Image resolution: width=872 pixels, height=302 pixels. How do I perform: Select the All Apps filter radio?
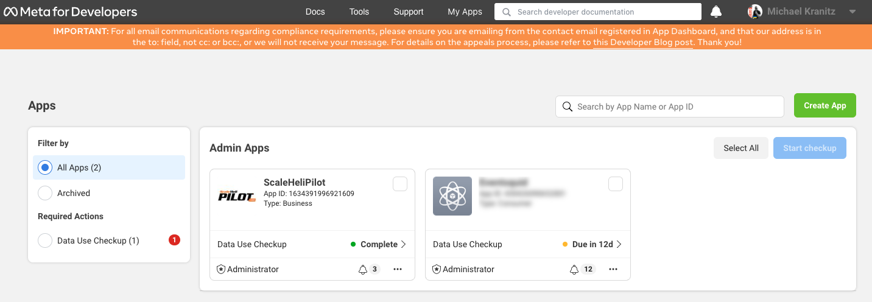click(x=45, y=167)
